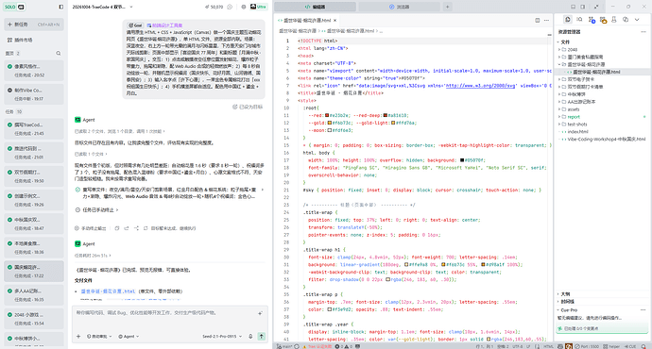Click the #e23b2e red color swatch
Viewport: 652px width, 349px height.
click(x=327, y=115)
